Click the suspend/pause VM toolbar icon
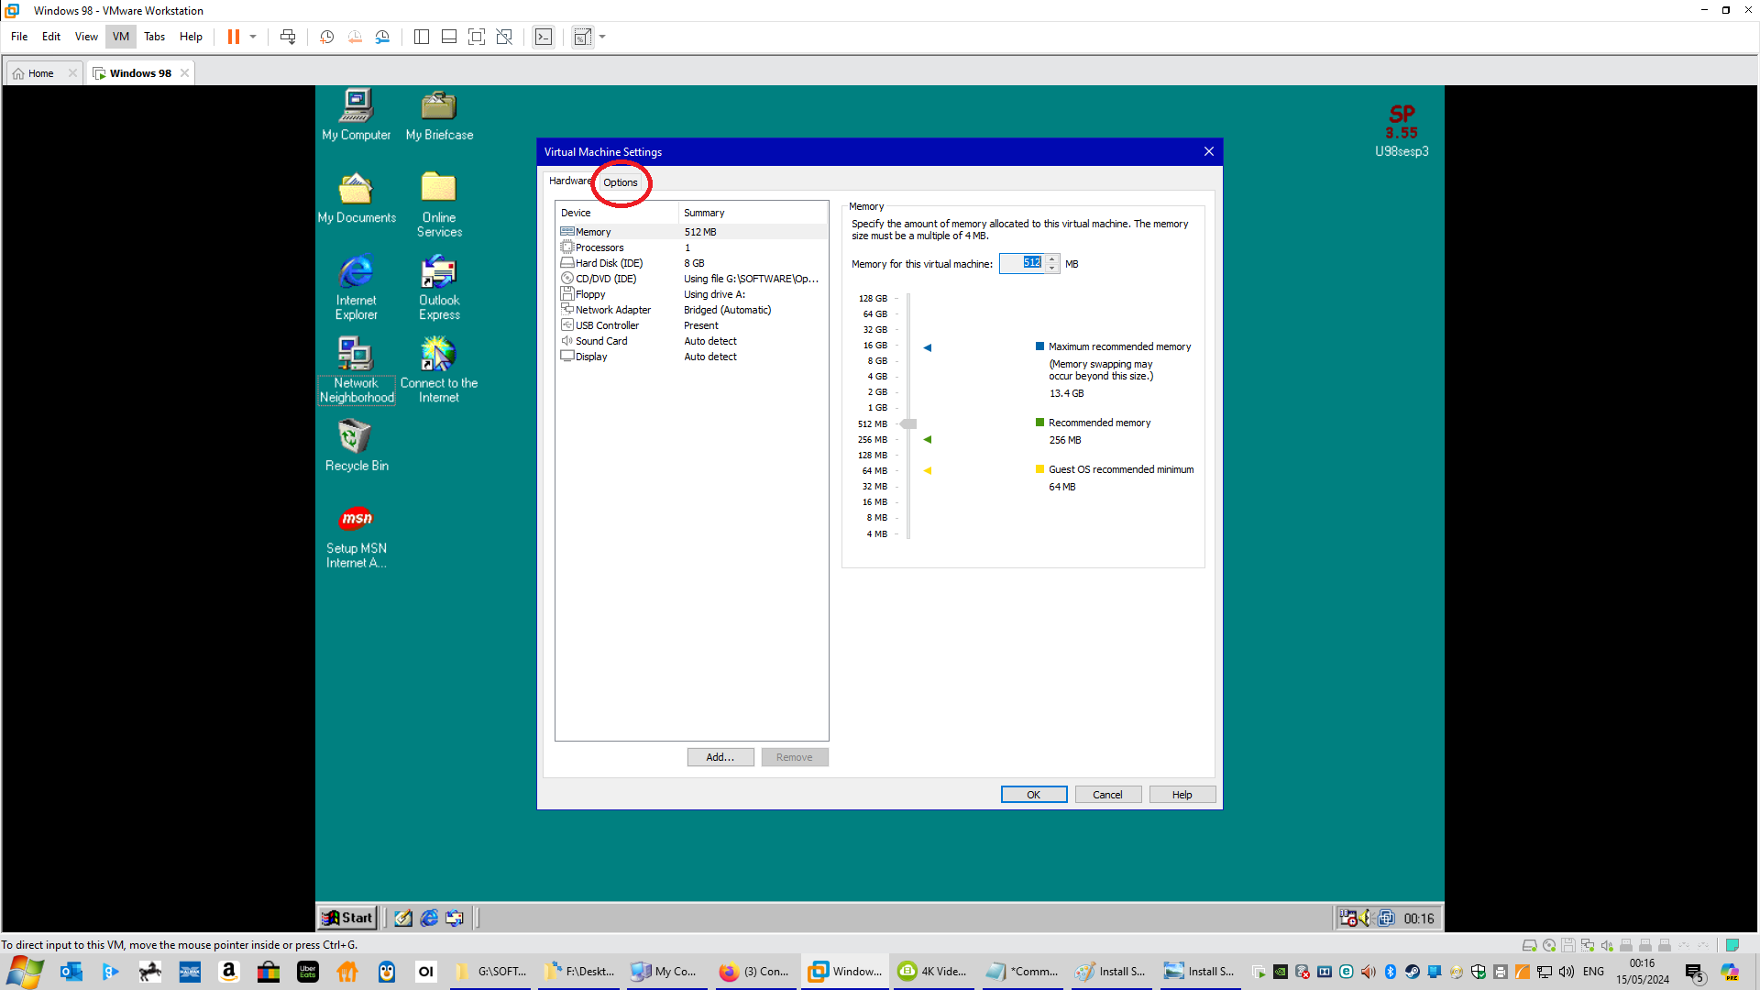Viewport: 1760px width, 990px height. pyautogui.click(x=234, y=37)
